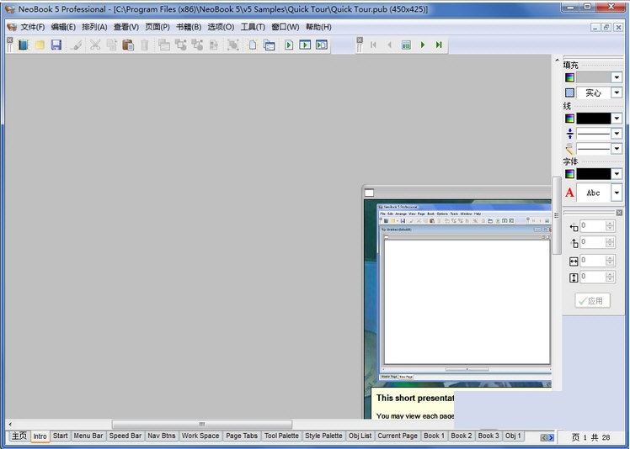
Task: Click the brush style copy icon
Action: pos(76,45)
